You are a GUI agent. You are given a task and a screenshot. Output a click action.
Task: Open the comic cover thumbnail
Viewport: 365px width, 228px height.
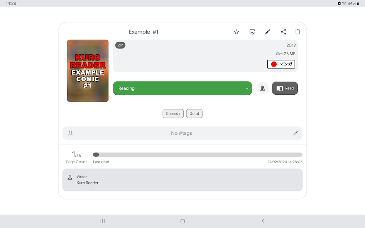click(x=88, y=70)
